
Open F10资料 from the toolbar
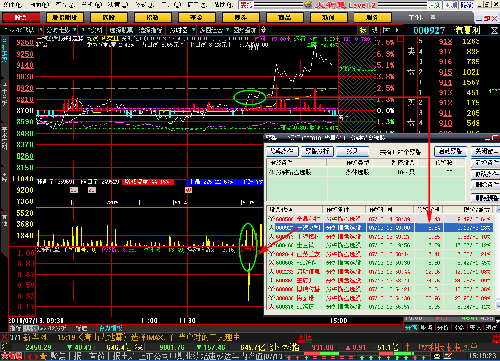coord(92,30)
